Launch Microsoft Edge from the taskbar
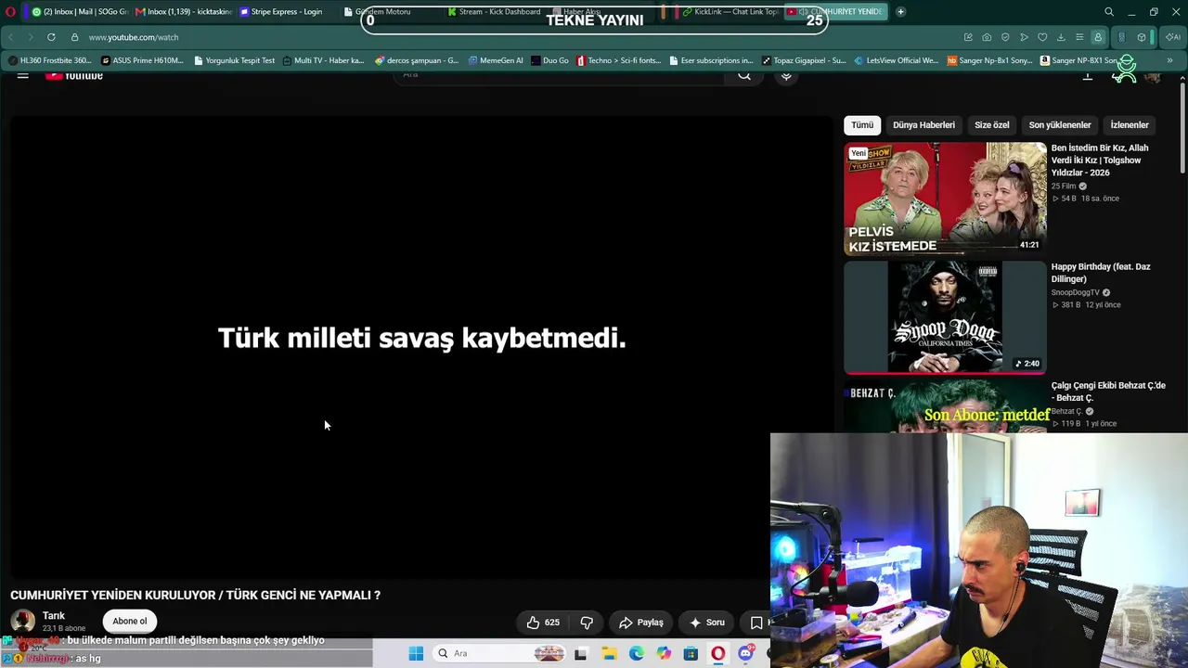The image size is (1188, 668). tap(636, 654)
